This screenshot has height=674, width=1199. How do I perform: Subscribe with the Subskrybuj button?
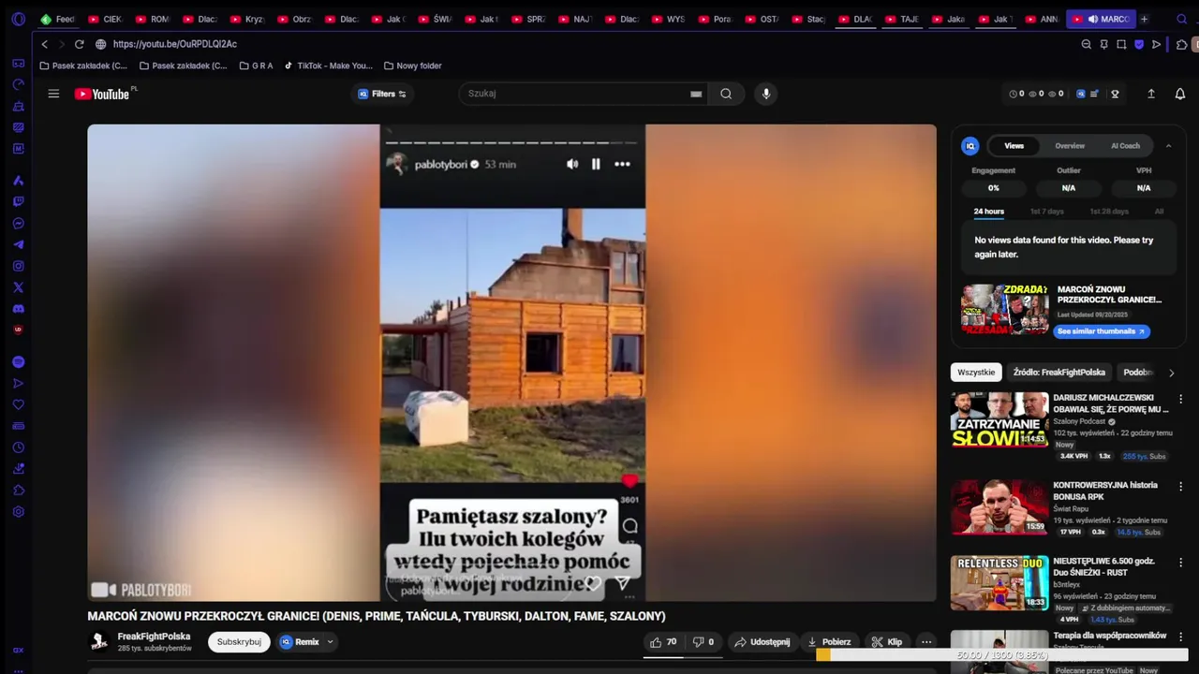click(x=239, y=642)
